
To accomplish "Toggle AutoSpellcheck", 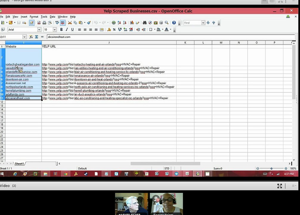I will click(x=63, y=23).
